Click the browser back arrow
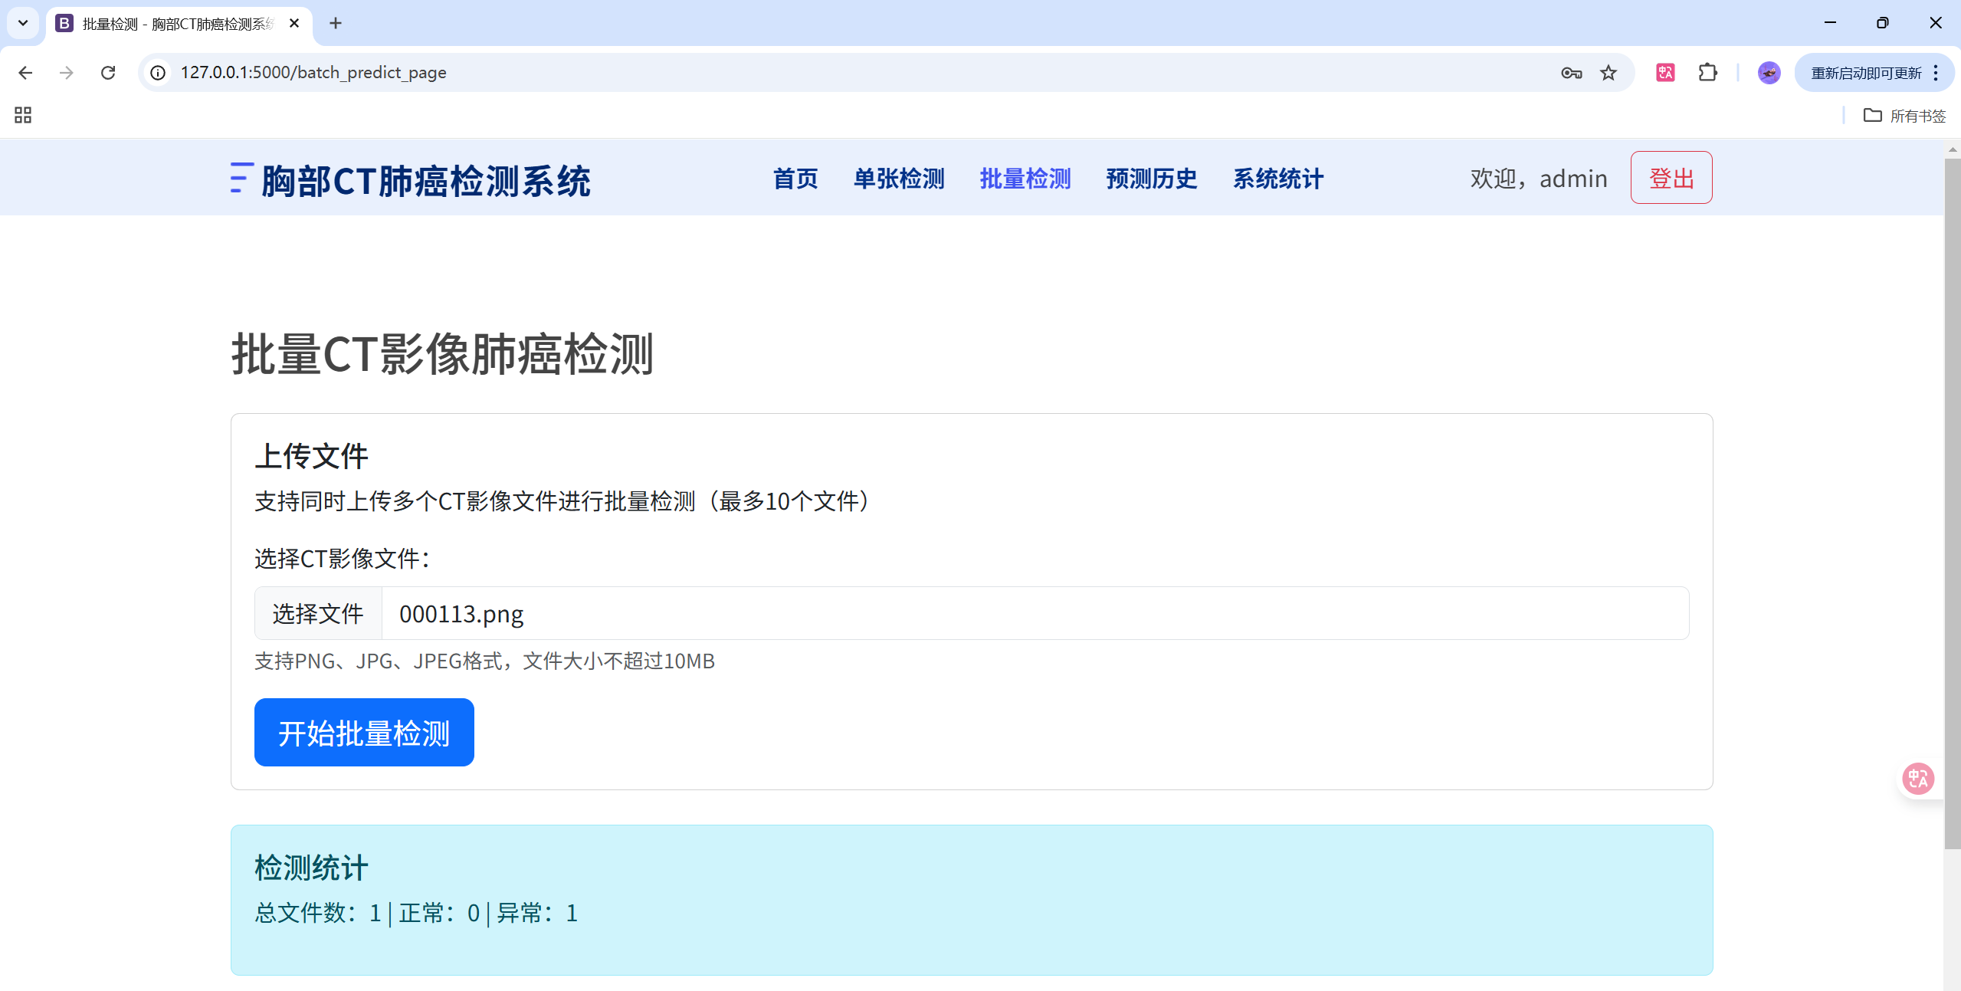 pyautogui.click(x=25, y=73)
